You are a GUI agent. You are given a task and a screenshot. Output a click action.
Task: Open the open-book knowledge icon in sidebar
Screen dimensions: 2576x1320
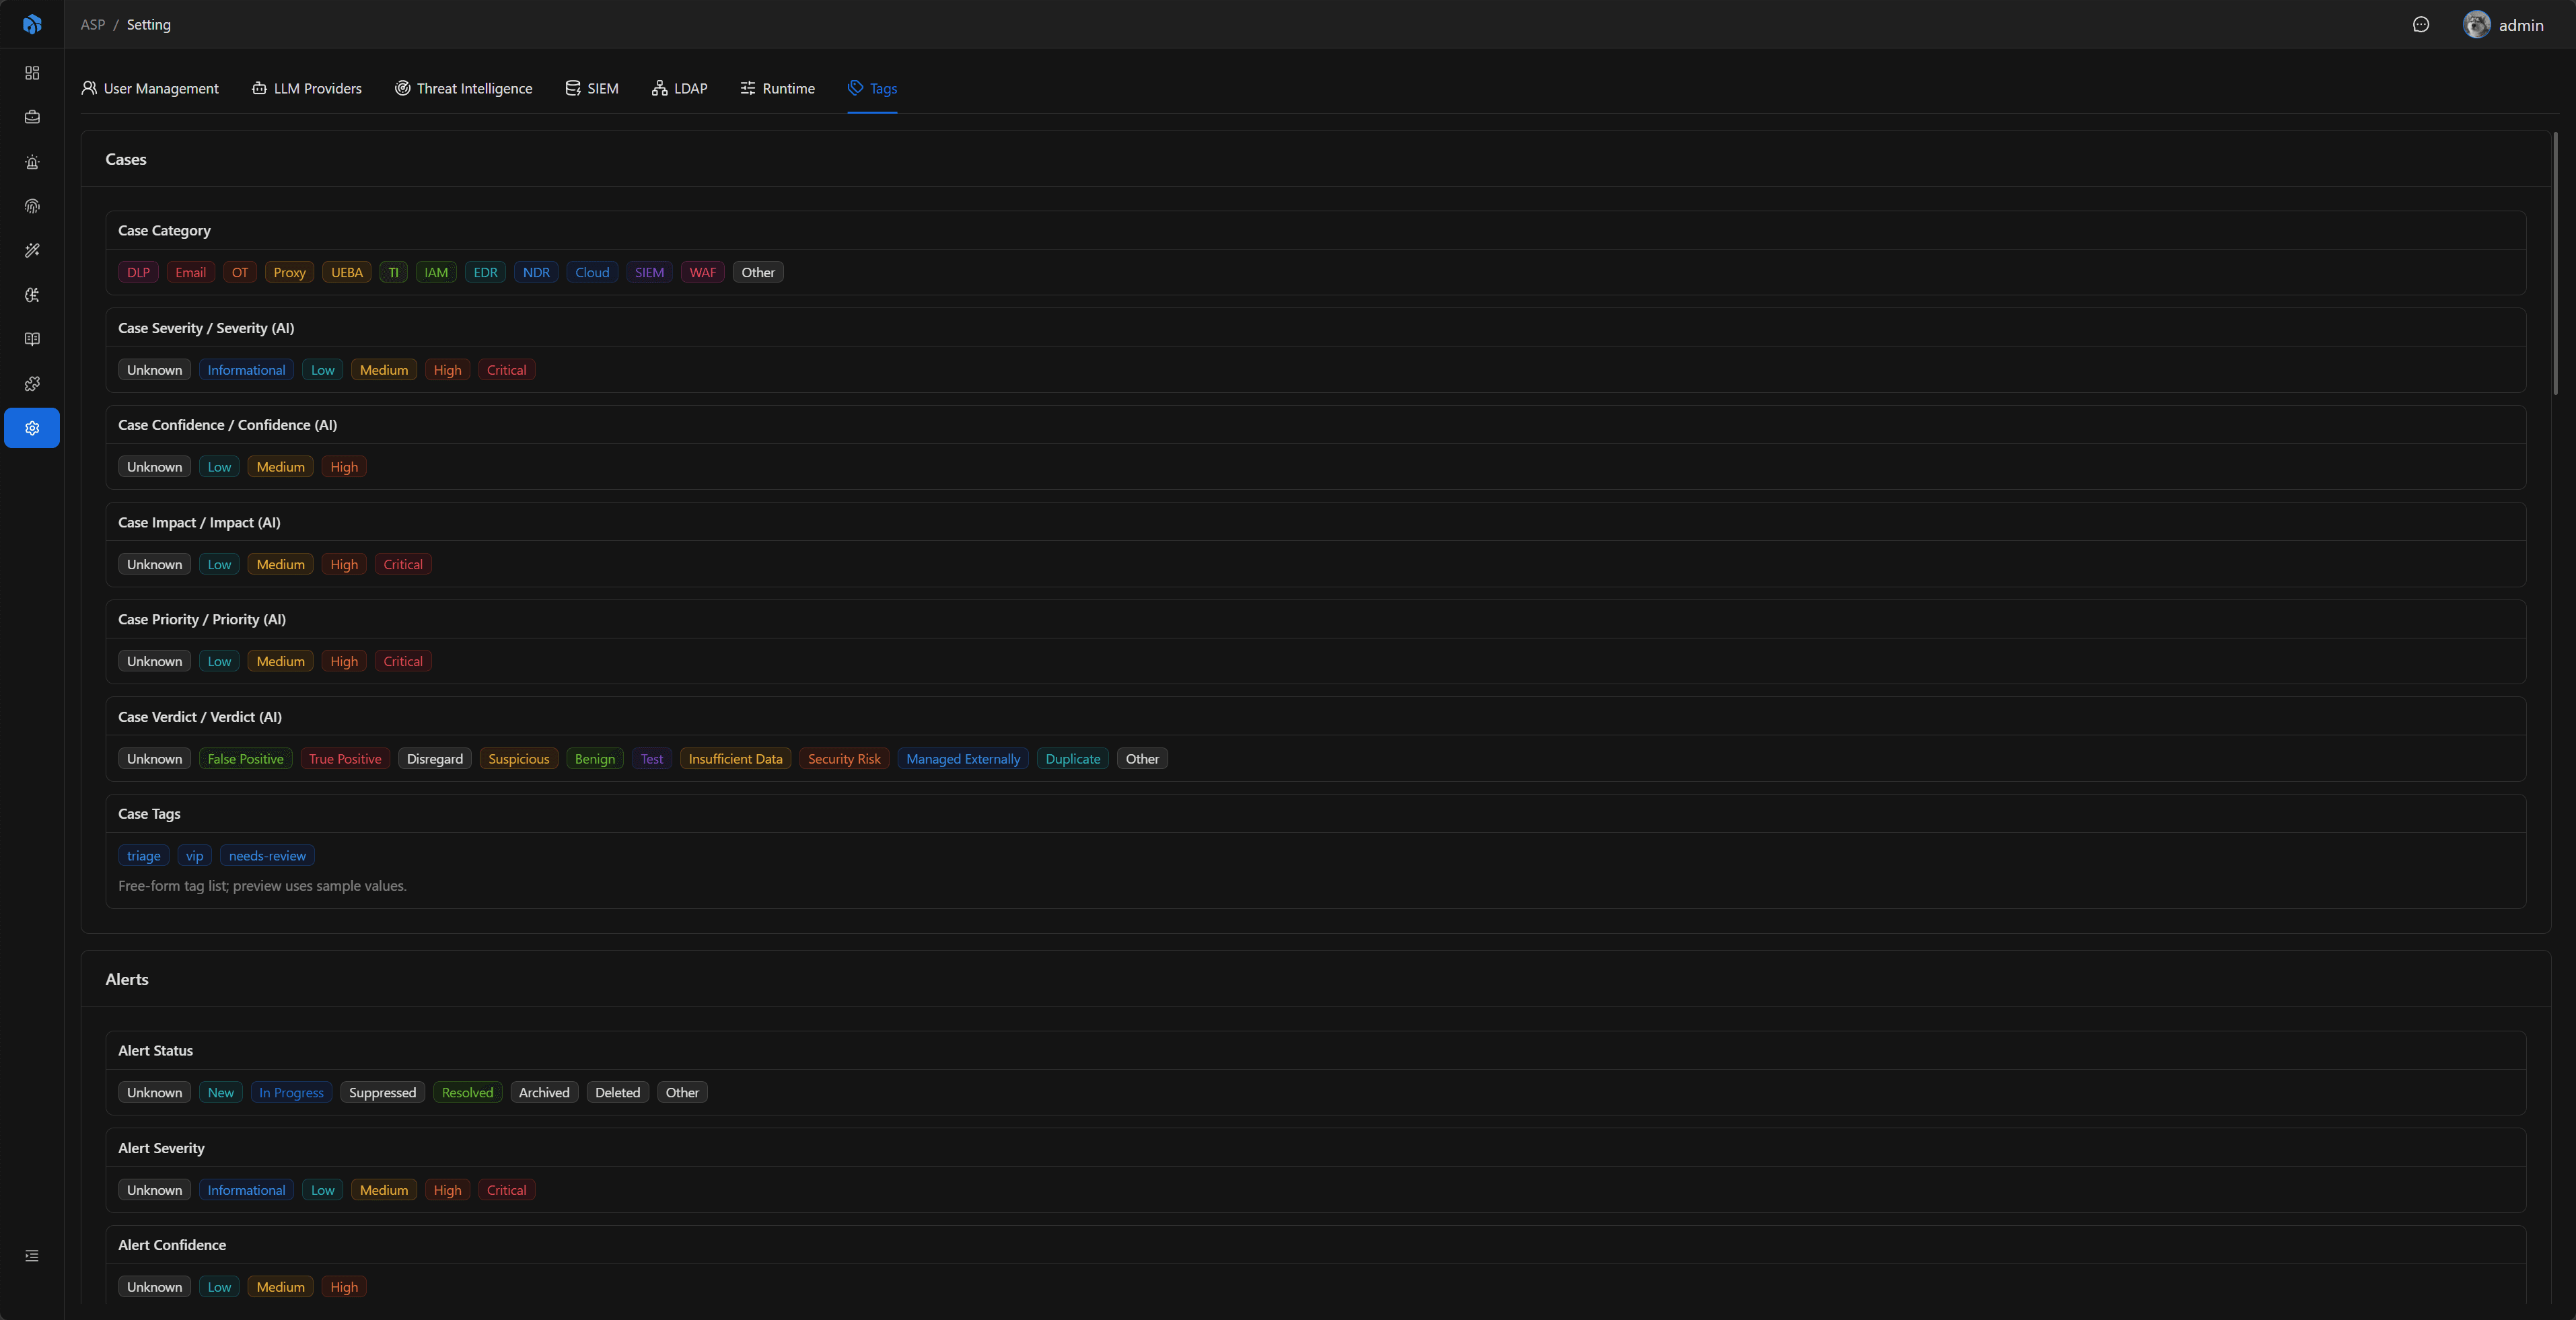pos(32,339)
